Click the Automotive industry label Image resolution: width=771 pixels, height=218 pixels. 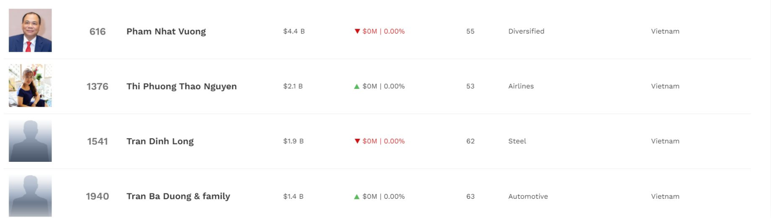[x=528, y=196]
